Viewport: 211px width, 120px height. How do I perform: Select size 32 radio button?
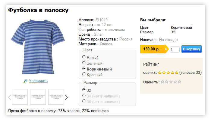click(84, 89)
